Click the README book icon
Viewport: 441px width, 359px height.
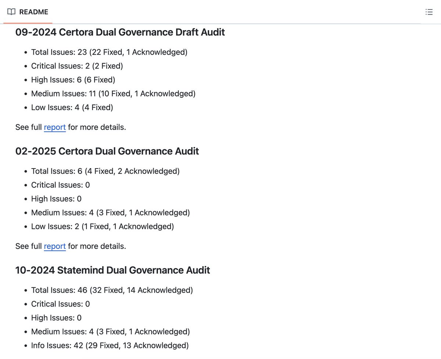pyautogui.click(x=11, y=12)
